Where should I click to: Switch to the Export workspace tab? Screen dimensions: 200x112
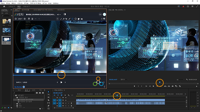pyautogui.click(x=26, y=6)
